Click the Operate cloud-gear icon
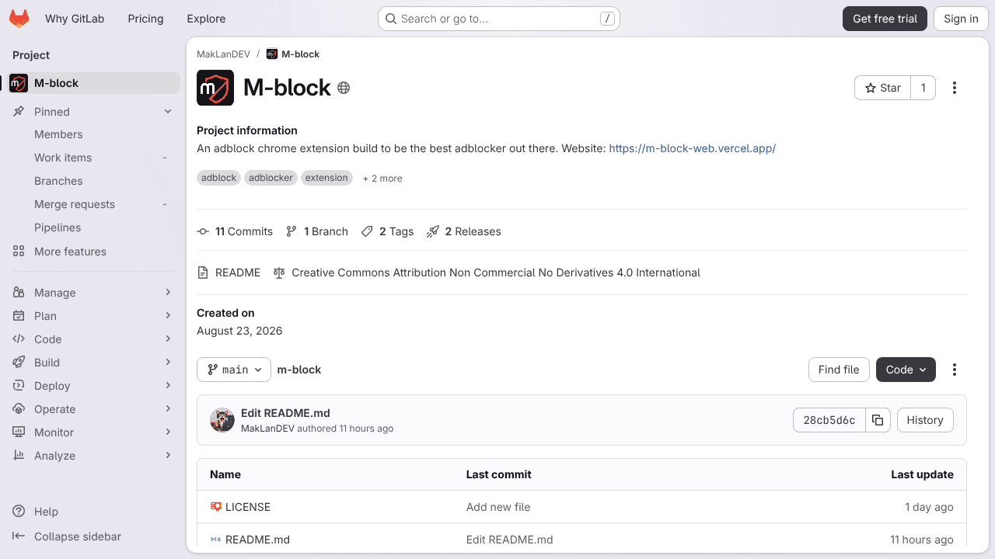Screen dimensions: 995x559 coord(19,409)
